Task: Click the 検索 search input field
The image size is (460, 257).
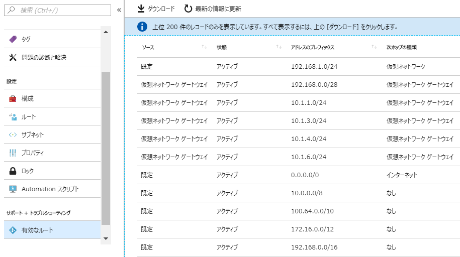Action: (x=57, y=10)
